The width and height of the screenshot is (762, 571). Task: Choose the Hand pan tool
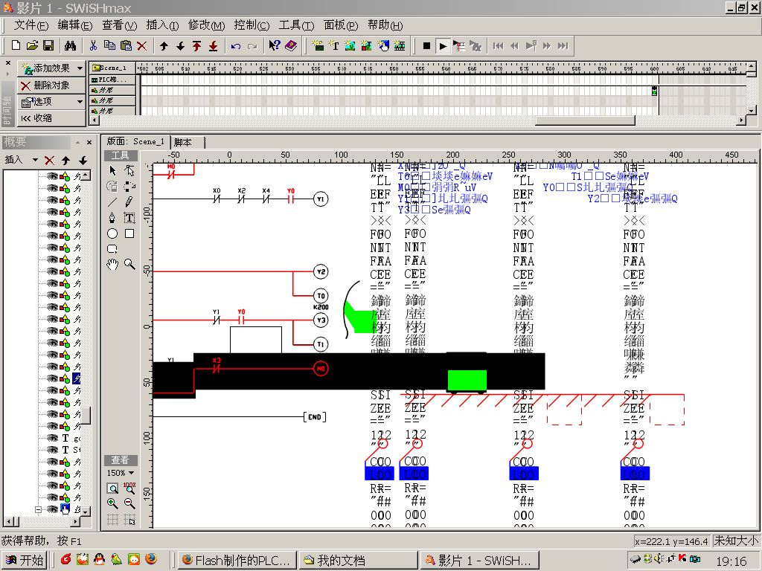pyautogui.click(x=112, y=264)
